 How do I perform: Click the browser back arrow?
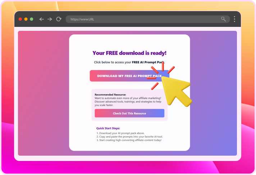pos(41,19)
